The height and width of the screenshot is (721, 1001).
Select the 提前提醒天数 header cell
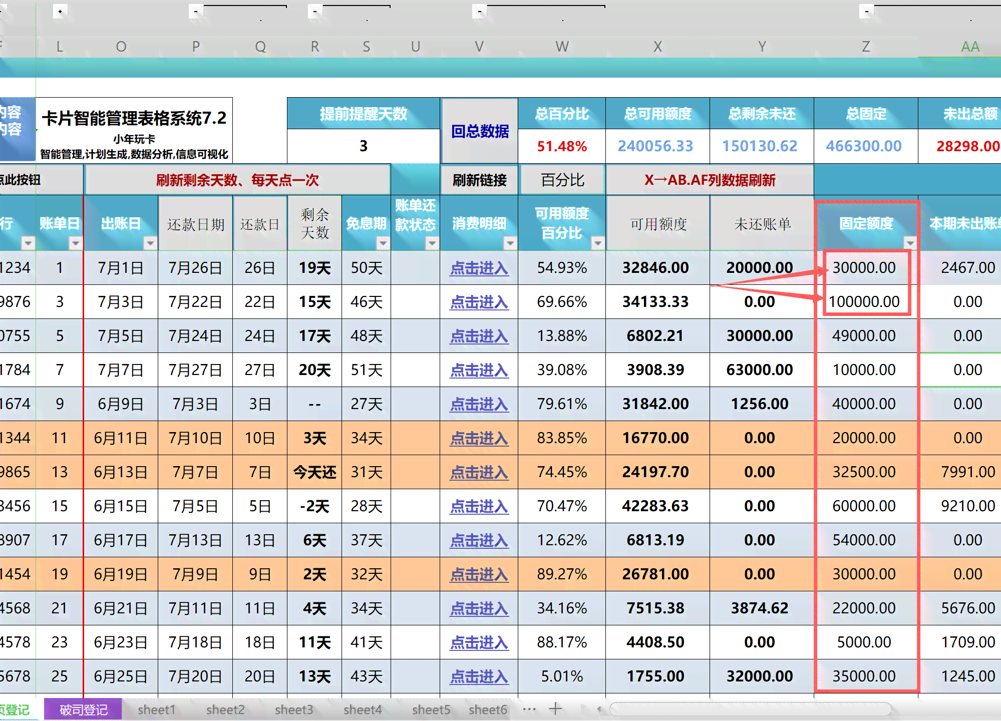coord(364,114)
